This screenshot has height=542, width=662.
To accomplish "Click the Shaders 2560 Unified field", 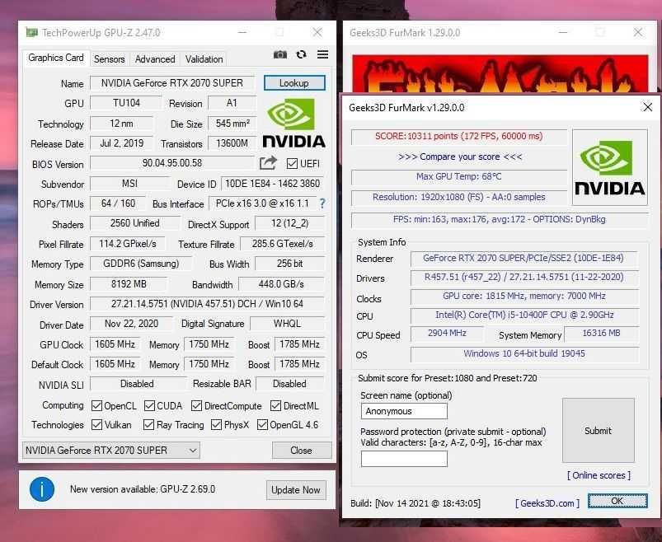I will pos(134,223).
